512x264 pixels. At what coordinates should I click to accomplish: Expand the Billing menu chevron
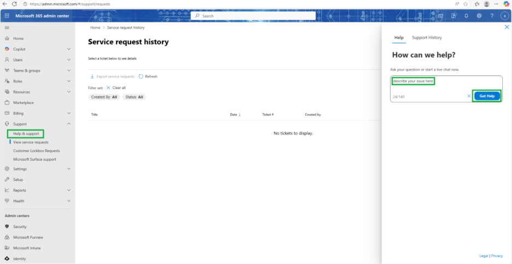point(68,113)
